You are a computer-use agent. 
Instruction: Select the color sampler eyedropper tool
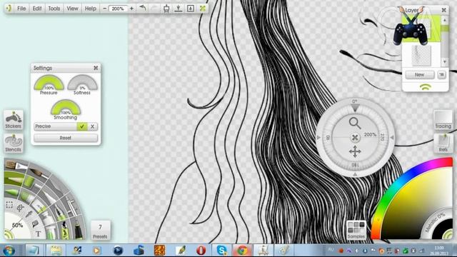[x=29, y=214]
